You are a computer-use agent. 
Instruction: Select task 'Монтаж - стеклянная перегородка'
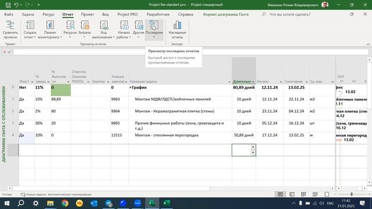167,135
